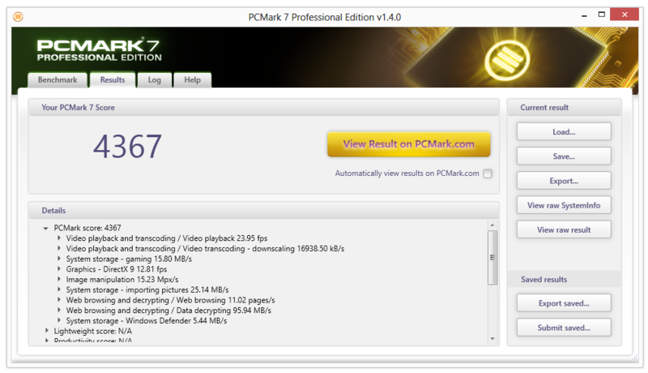Image resolution: width=648 pixels, height=373 pixels.
Task: Expand Graphics DirectX 9 row
Action: [59, 269]
